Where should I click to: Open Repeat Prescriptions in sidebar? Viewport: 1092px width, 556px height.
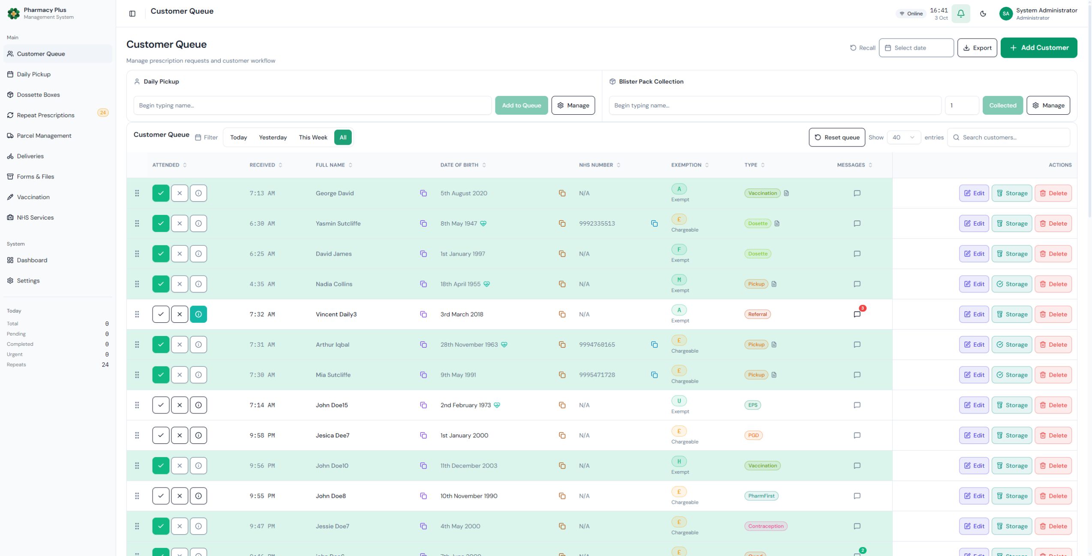[x=57, y=115]
